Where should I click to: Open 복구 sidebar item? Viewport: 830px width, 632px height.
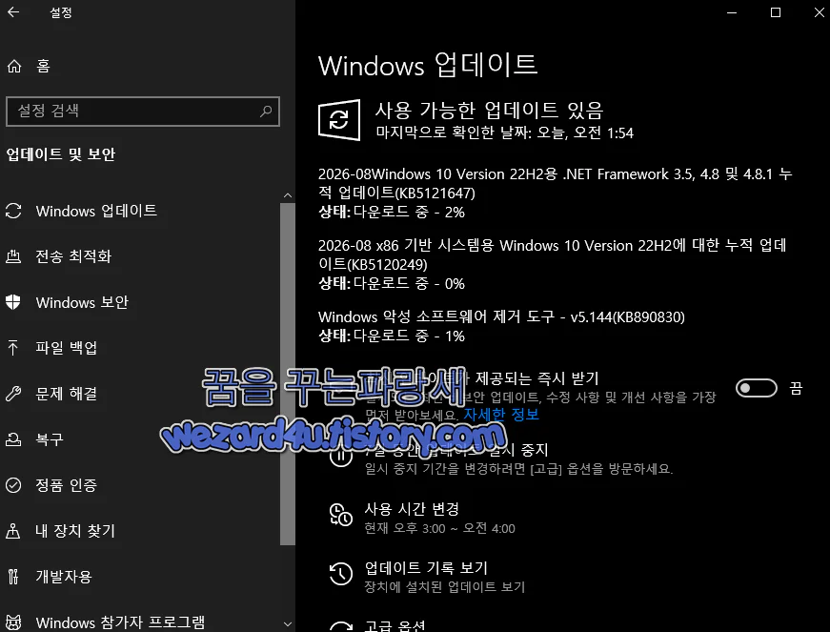(x=140, y=439)
